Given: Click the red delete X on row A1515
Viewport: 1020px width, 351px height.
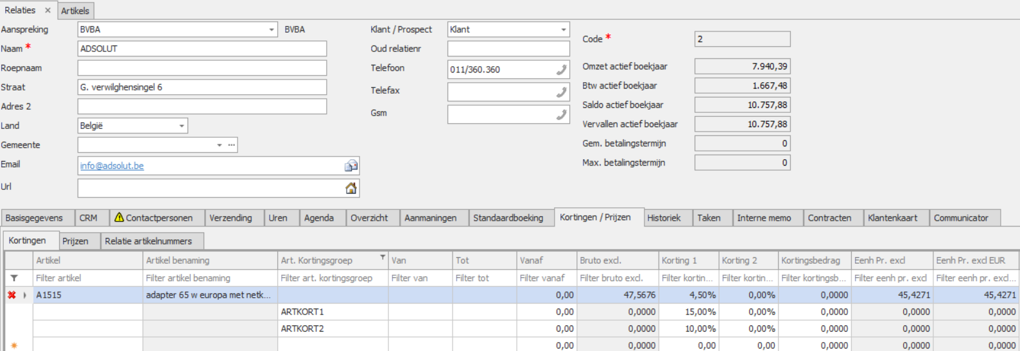Looking at the screenshot, I should [12, 295].
